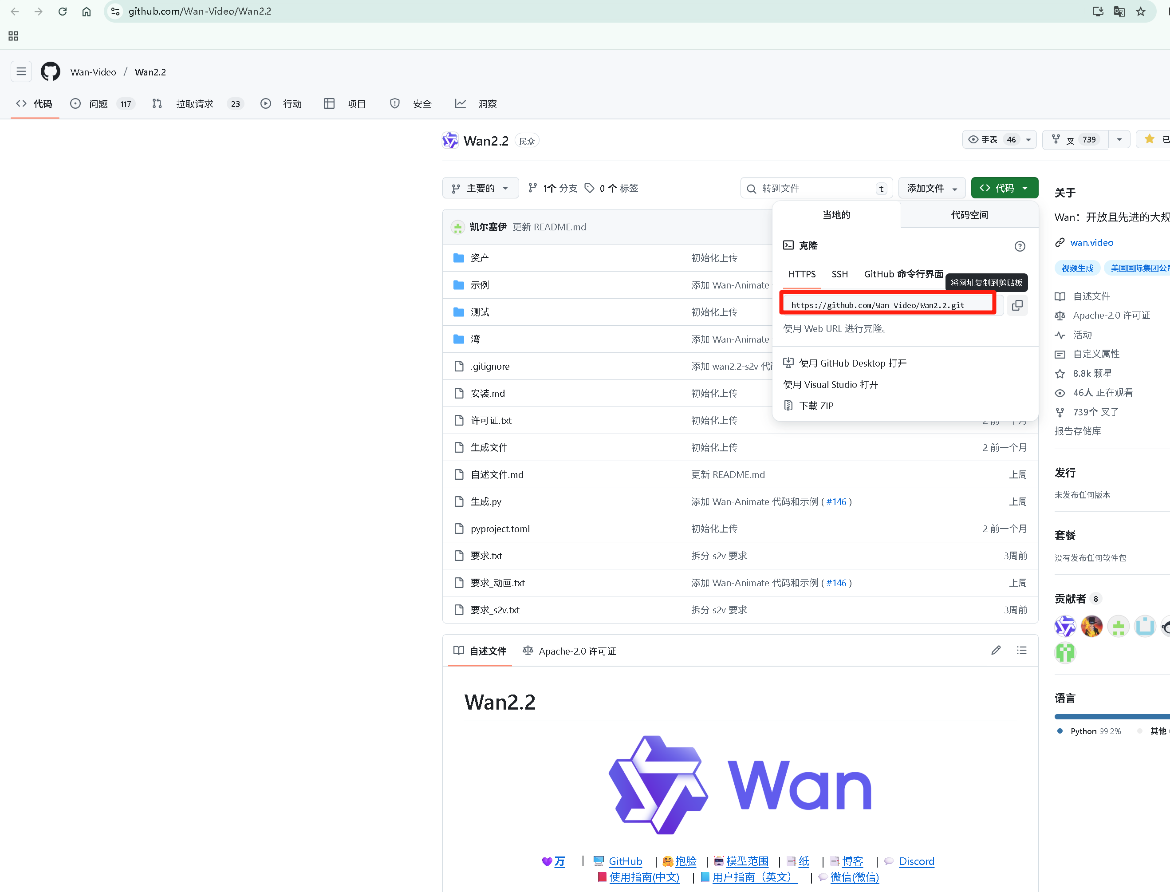Switch to the 拉取请求 tab

(197, 104)
